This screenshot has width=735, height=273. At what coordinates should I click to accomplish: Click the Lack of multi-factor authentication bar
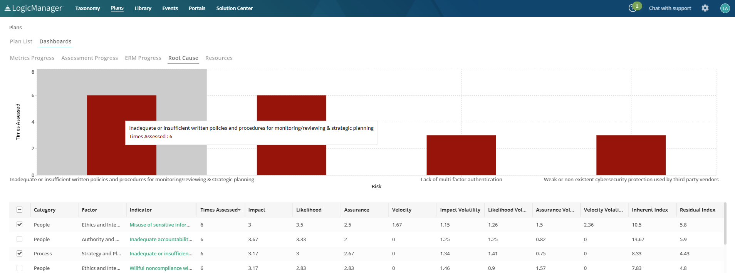(x=461, y=155)
